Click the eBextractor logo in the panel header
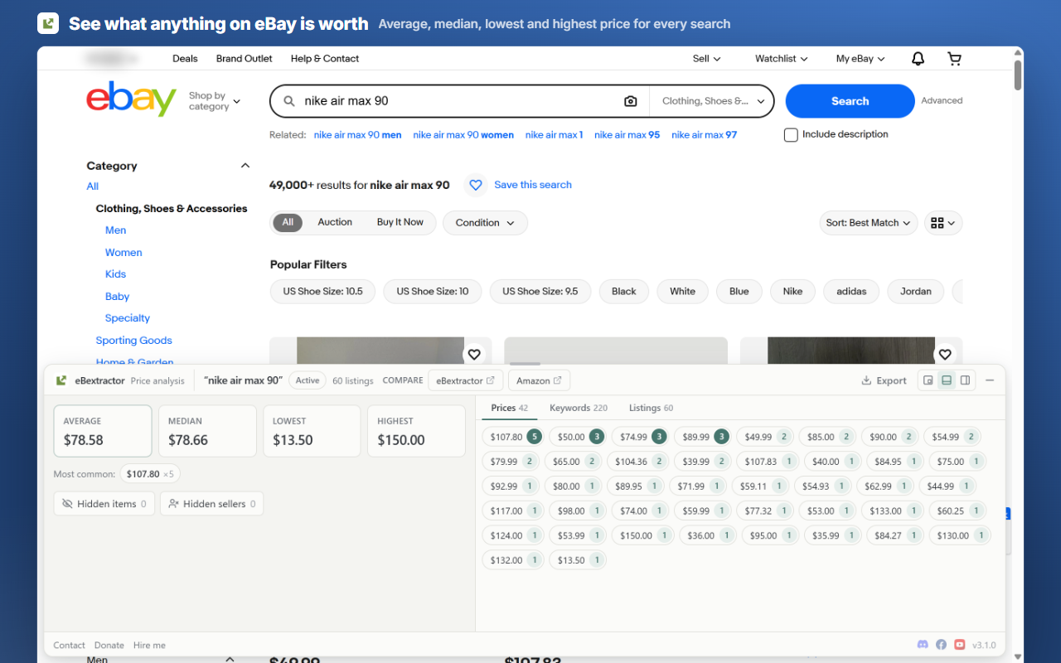The width and height of the screenshot is (1061, 663). click(61, 380)
